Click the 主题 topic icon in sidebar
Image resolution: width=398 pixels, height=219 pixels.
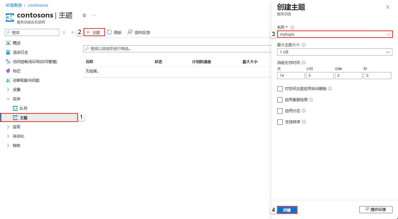pos(15,118)
